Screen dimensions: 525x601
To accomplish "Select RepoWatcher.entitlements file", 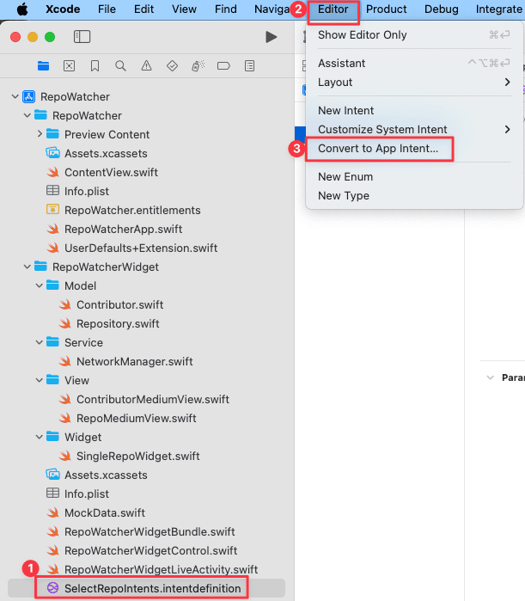I will click(132, 211).
